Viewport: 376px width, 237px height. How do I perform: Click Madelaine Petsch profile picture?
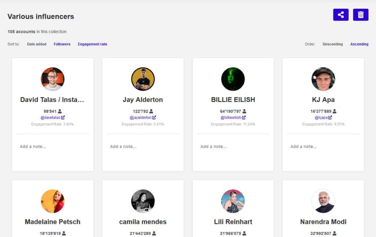coord(53,201)
